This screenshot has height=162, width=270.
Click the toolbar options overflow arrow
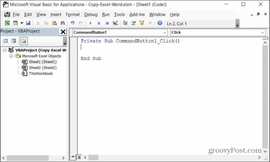(x=238, y=23)
